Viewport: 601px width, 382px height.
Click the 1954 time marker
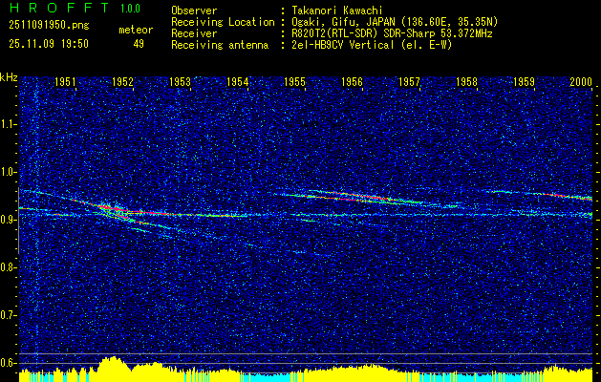pos(237,81)
